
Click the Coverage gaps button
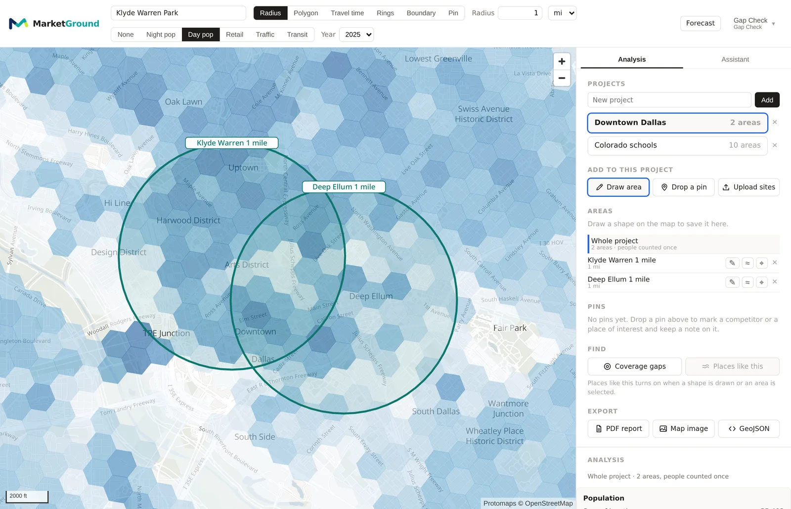(x=635, y=367)
